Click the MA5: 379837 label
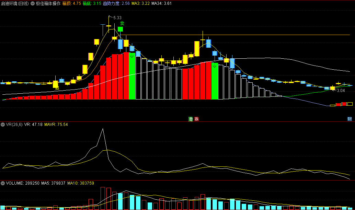This screenshot has height=210, width=355. point(53,183)
